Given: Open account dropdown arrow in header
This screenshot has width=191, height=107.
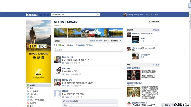Looking at the screenshot, I should tap(161, 15).
